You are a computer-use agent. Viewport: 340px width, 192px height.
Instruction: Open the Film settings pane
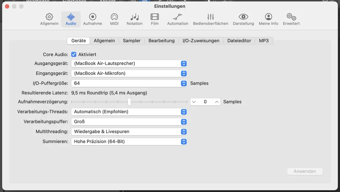(x=154, y=19)
